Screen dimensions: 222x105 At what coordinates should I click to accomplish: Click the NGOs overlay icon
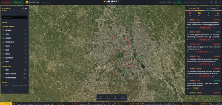pyautogui.click(x=3, y=70)
